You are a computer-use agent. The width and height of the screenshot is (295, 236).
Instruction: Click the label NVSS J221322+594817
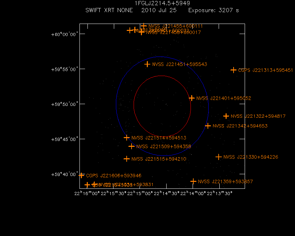(x=258, y=116)
